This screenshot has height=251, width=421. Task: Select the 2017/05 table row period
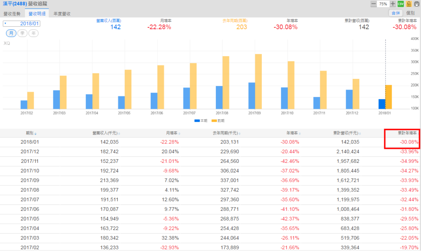(x=30, y=219)
